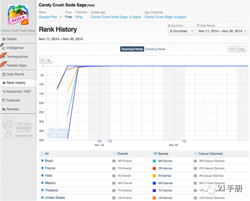The width and height of the screenshot is (250, 201).
Task: Click the MX-Games blue color swatch
Action: pyautogui.click(x=154, y=183)
